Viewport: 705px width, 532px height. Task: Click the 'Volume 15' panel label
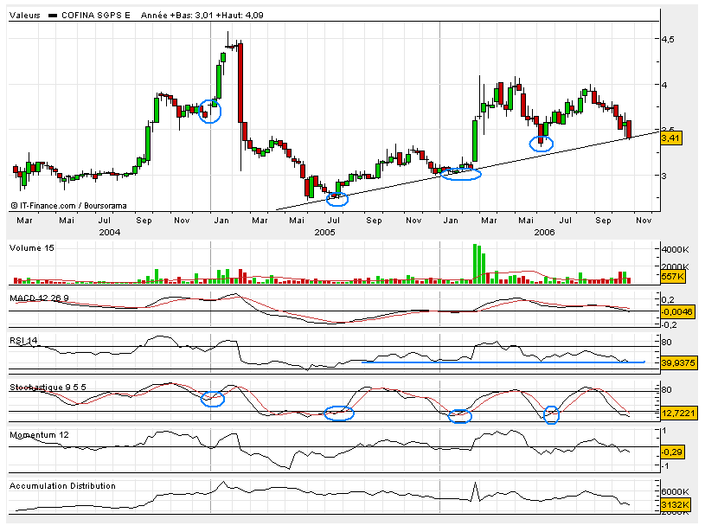31,248
